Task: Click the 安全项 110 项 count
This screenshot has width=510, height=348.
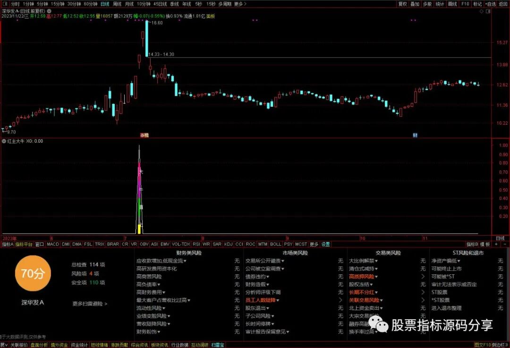Action: coord(88,283)
